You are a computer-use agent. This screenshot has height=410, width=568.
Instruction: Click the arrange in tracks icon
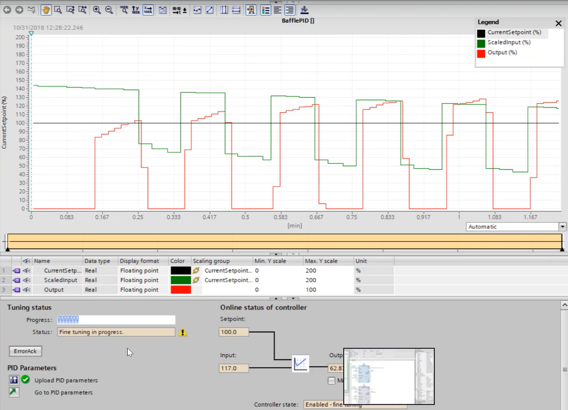click(162, 10)
